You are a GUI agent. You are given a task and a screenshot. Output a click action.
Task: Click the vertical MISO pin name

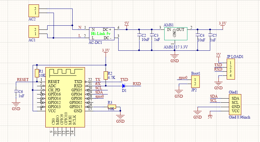(57, 120)
